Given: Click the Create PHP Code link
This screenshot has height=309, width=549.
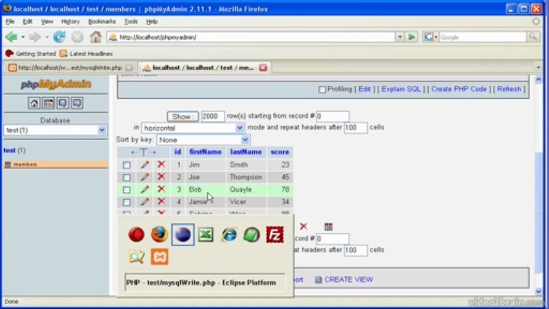Looking at the screenshot, I should [459, 89].
